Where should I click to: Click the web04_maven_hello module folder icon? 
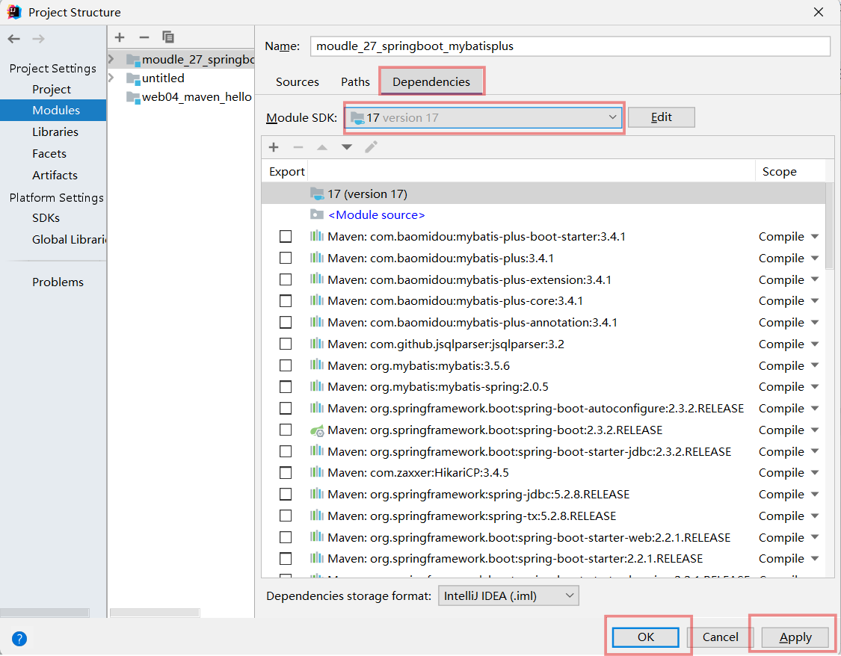(x=133, y=97)
